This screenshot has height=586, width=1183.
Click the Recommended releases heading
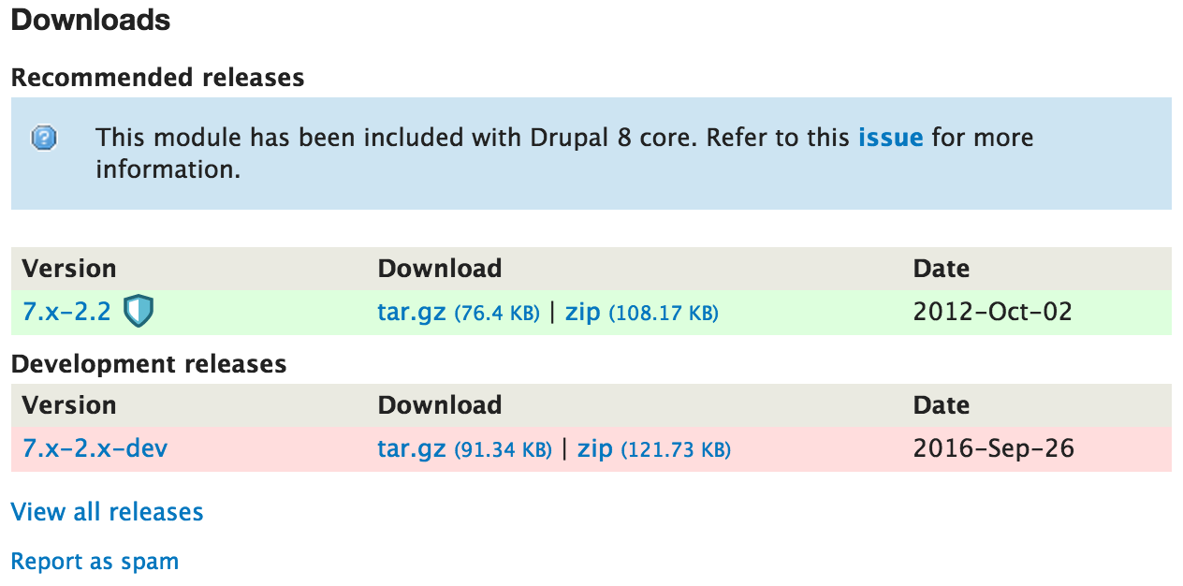coord(157,78)
